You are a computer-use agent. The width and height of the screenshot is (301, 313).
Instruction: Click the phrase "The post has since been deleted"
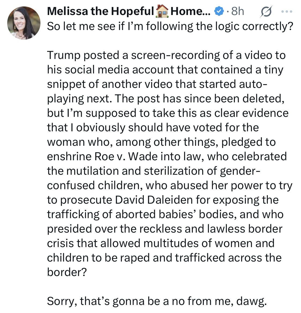199,98
